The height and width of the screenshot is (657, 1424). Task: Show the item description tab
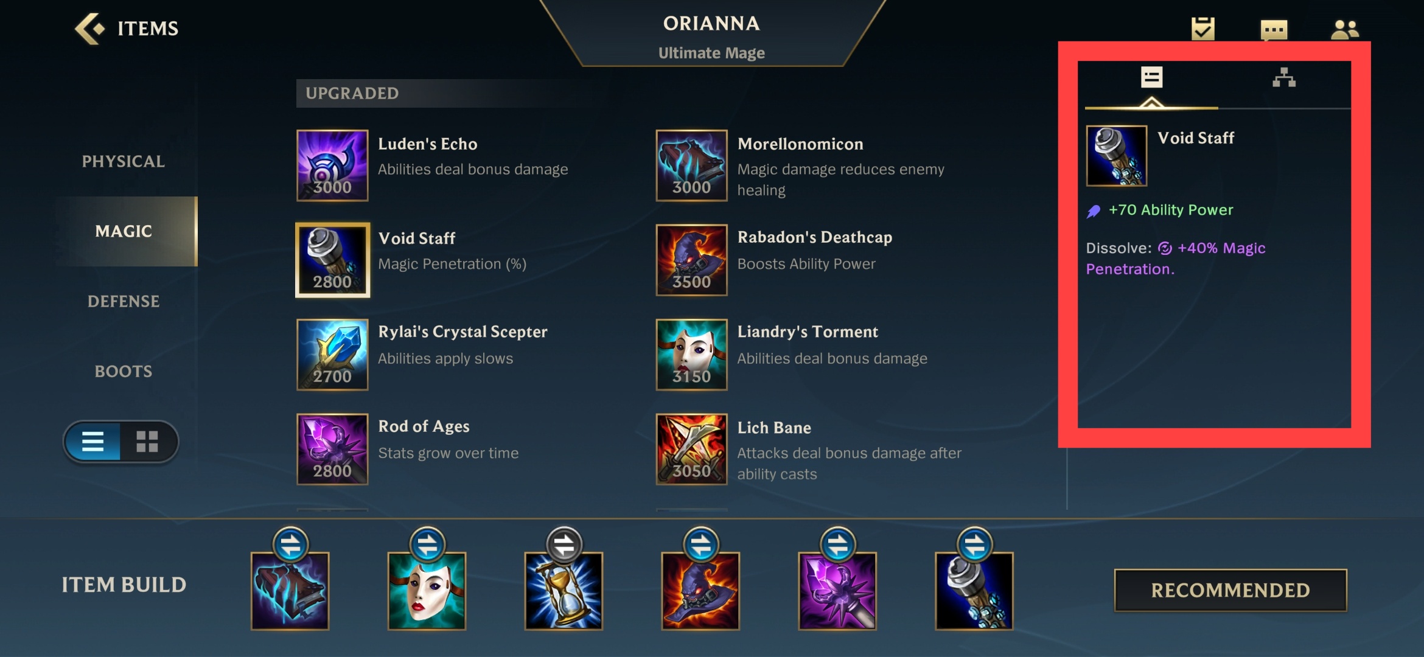pos(1151,78)
